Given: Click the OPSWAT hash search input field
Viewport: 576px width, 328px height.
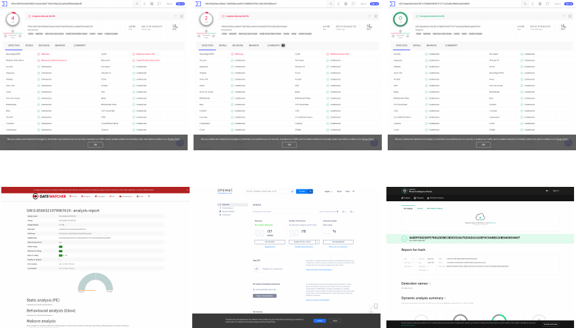Looking at the screenshot, I should point(269,191).
